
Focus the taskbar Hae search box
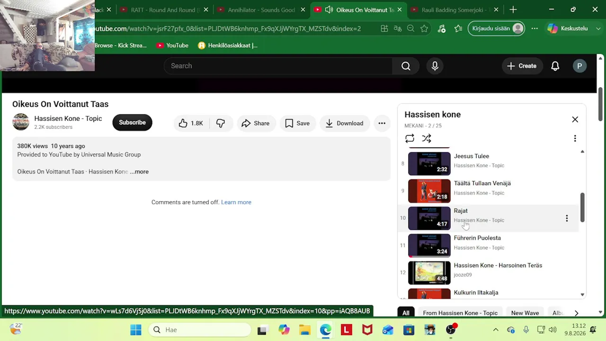200,330
